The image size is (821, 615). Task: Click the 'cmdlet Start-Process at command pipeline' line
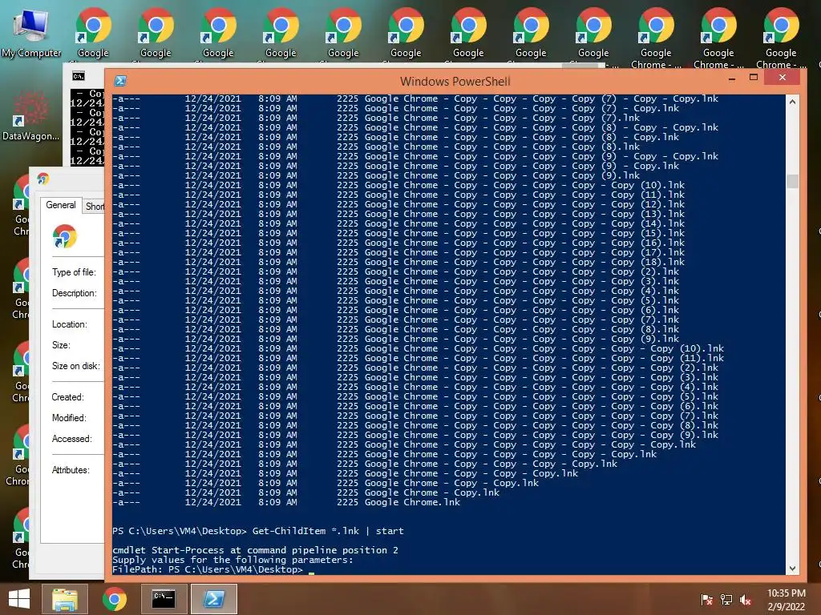click(x=256, y=550)
